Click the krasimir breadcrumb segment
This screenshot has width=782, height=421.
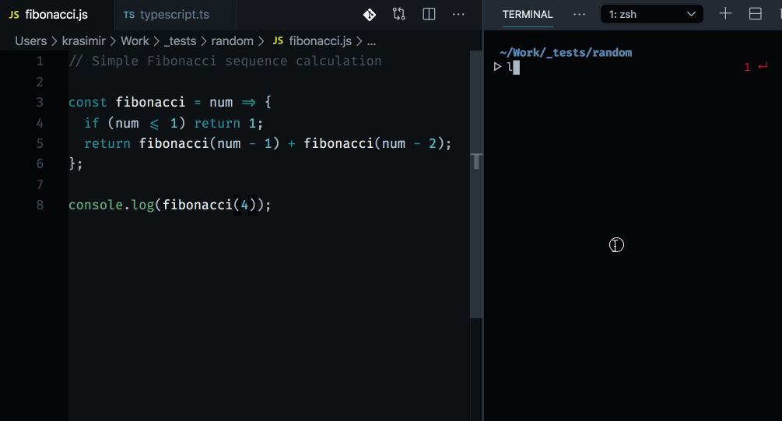point(83,41)
